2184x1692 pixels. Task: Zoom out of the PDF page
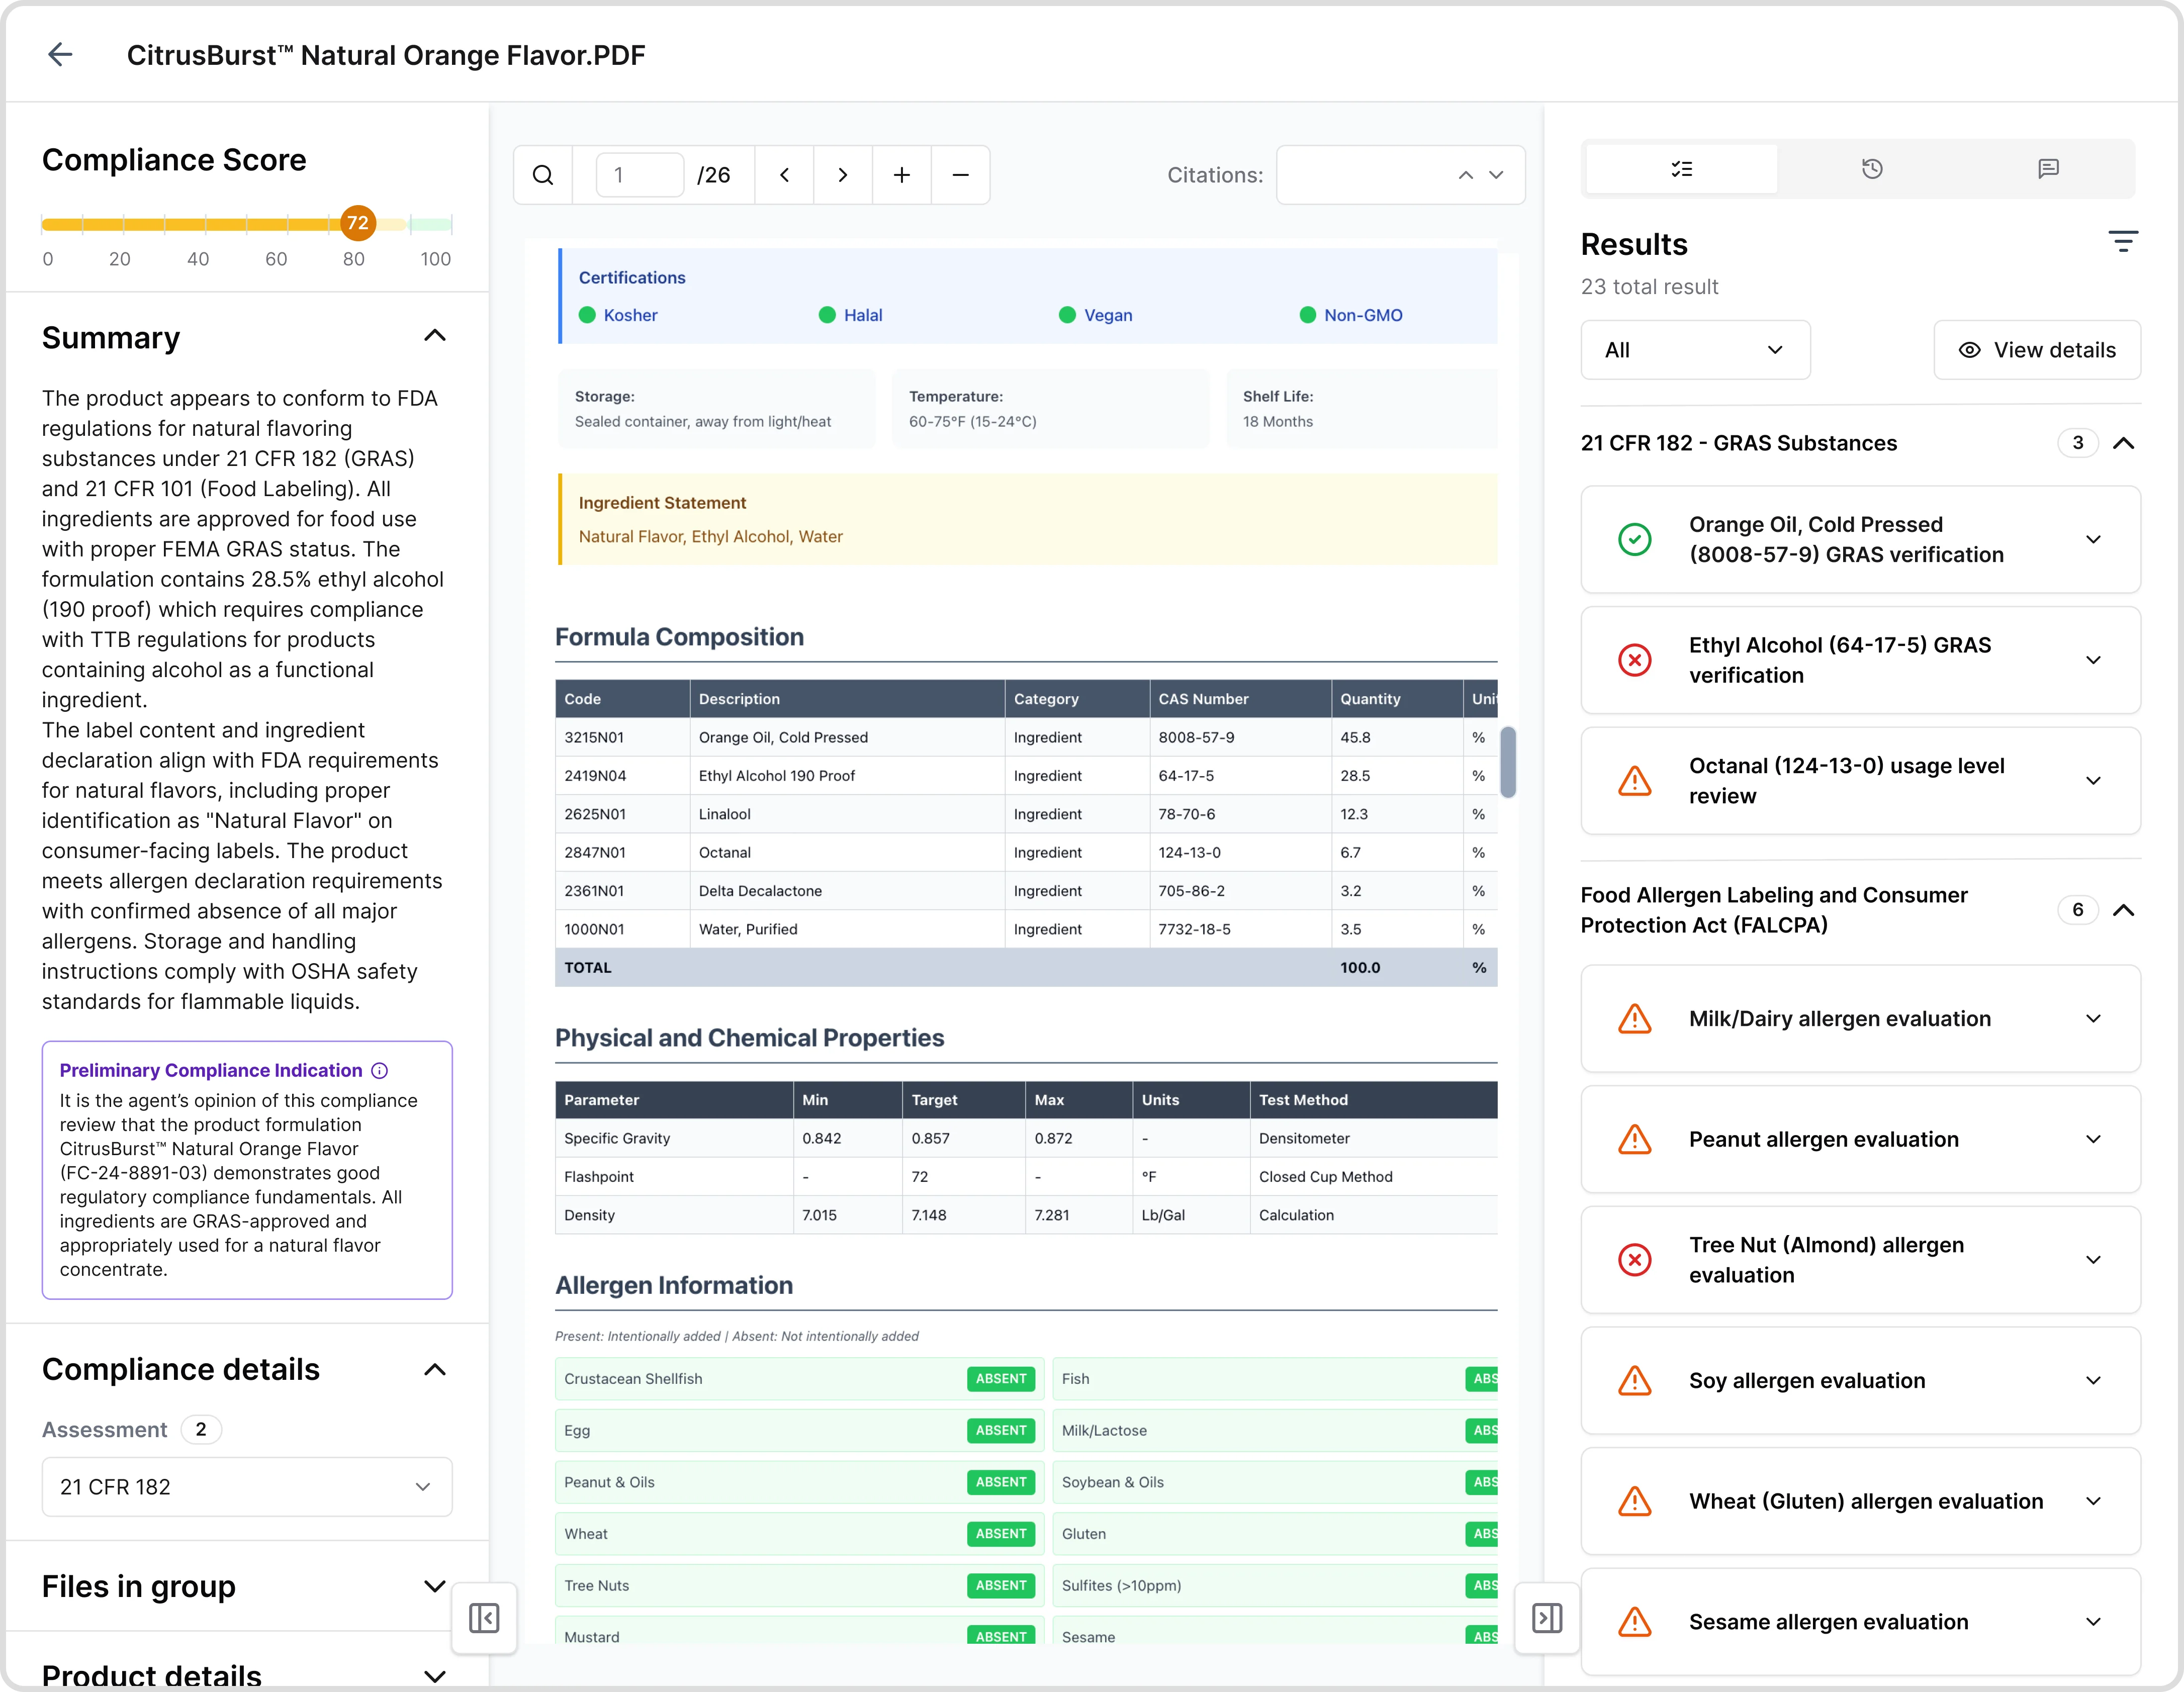[960, 175]
